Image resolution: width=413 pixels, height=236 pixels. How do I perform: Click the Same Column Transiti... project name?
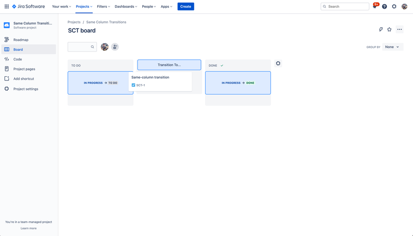coord(33,23)
